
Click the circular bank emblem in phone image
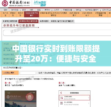[x=8, y=97]
